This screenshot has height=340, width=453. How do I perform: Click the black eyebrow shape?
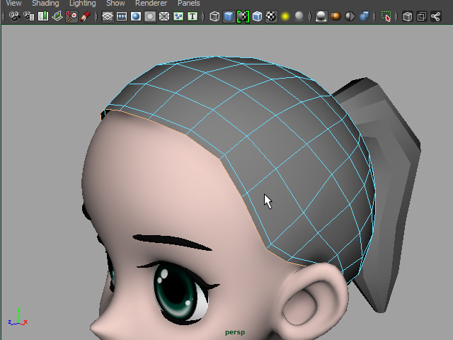coord(172,242)
